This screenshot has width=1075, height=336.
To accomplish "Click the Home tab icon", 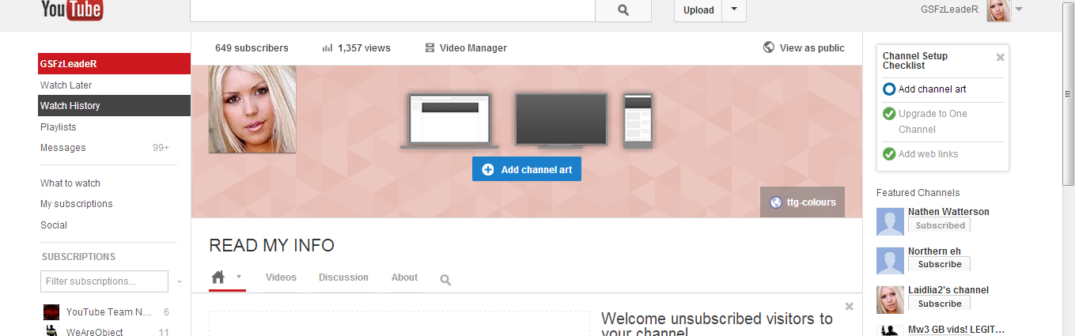I will [x=218, y=277].
